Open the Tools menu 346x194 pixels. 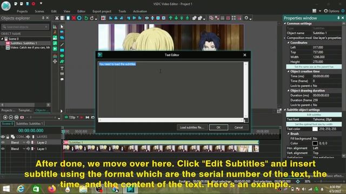122,11
